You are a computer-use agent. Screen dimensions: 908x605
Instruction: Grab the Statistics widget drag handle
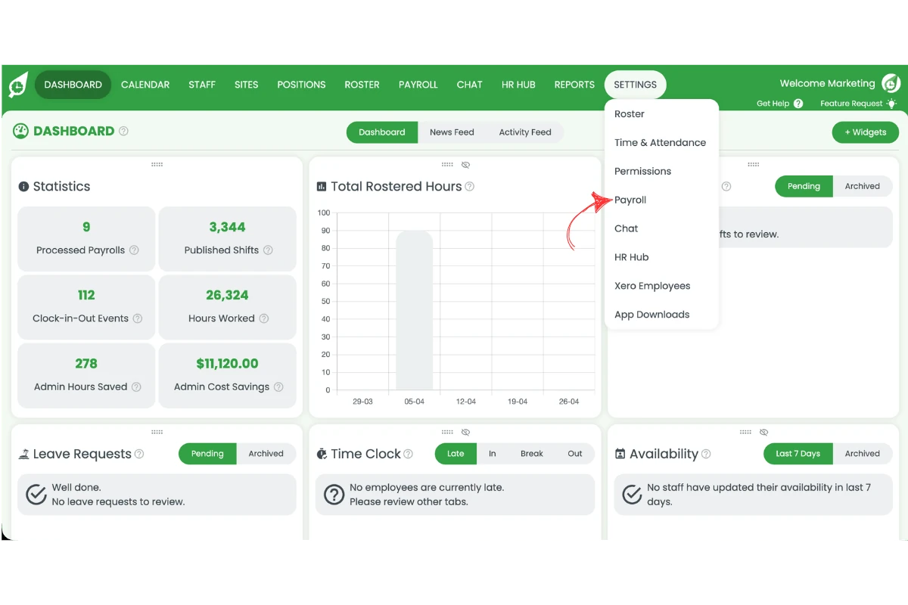point(157,164)
